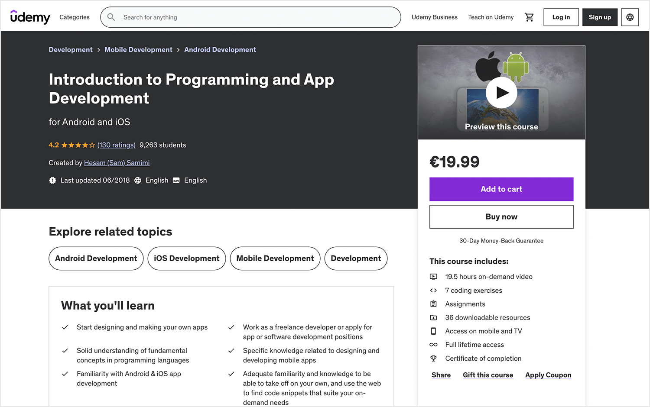The height and width of the screenshot is (407, 650).
Task: Select the globe language icon in the header
Action: click(630, 17)
